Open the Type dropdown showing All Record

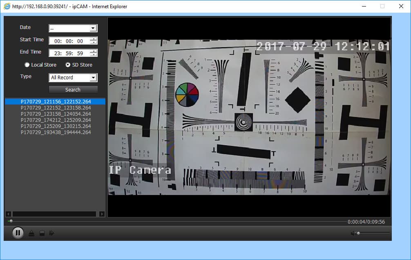coord(93,77)
